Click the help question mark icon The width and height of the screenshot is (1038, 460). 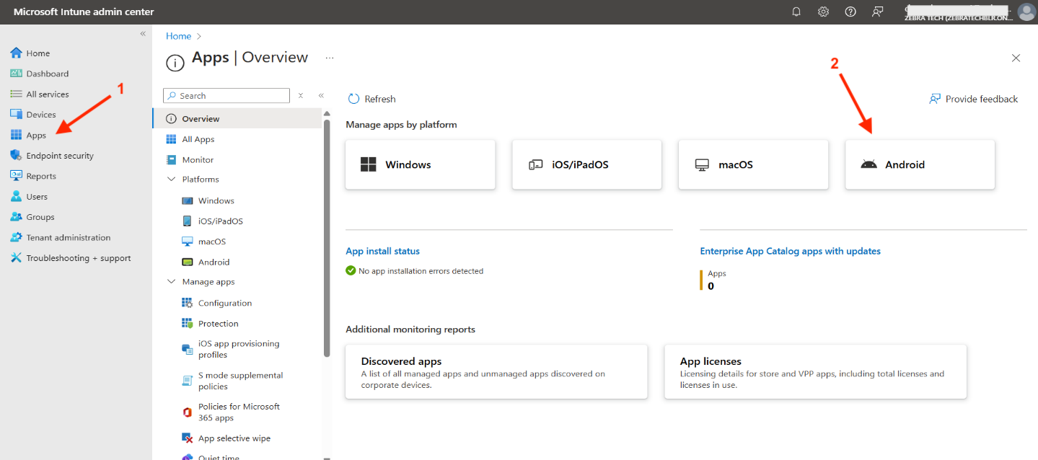[x=850, y=12]
